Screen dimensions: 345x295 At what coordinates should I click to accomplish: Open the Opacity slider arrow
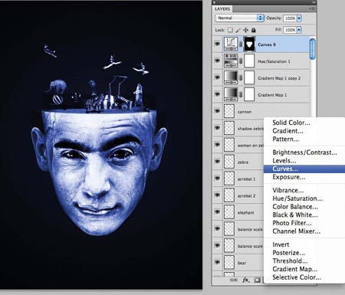[299, 18]
